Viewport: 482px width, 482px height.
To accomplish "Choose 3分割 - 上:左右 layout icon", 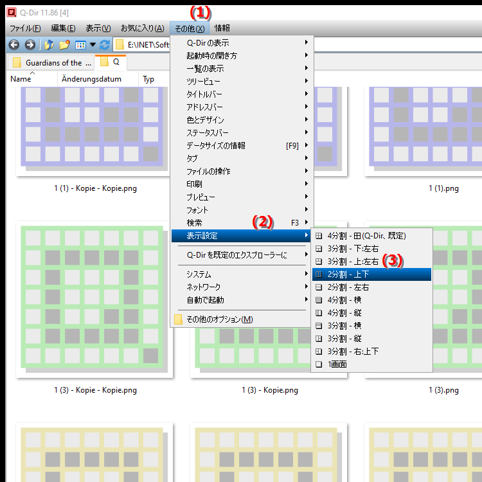I will click(x=319, y=262).
